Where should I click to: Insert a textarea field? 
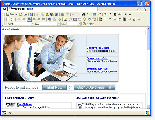click(x=119, y=19)
